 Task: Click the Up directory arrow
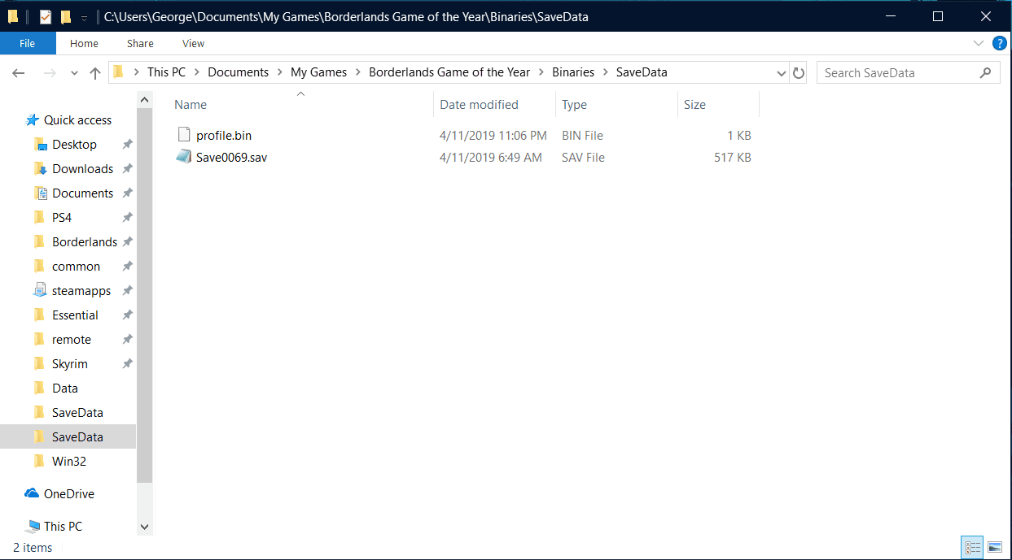click(95, 73)
